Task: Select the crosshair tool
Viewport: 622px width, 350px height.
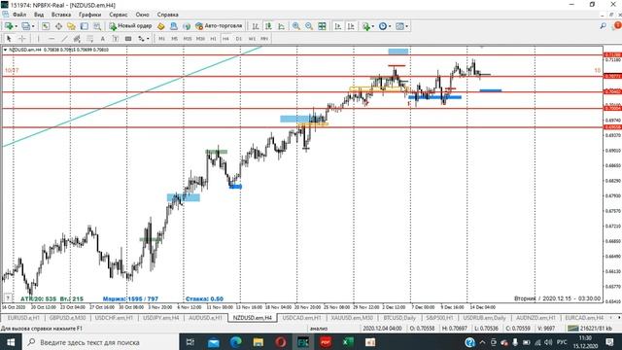Action: tap(22, 39)
